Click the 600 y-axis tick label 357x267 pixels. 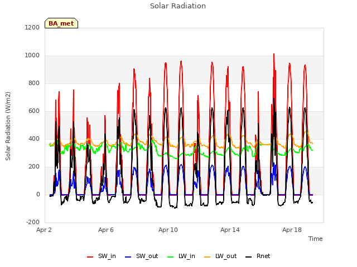click(34, 111)
